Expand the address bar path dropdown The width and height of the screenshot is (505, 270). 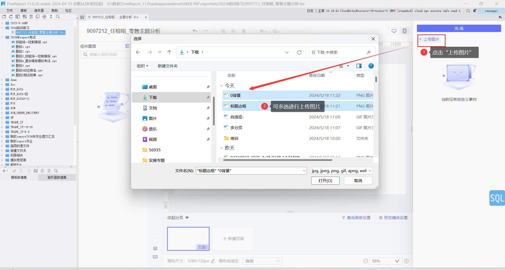(287, 52)
